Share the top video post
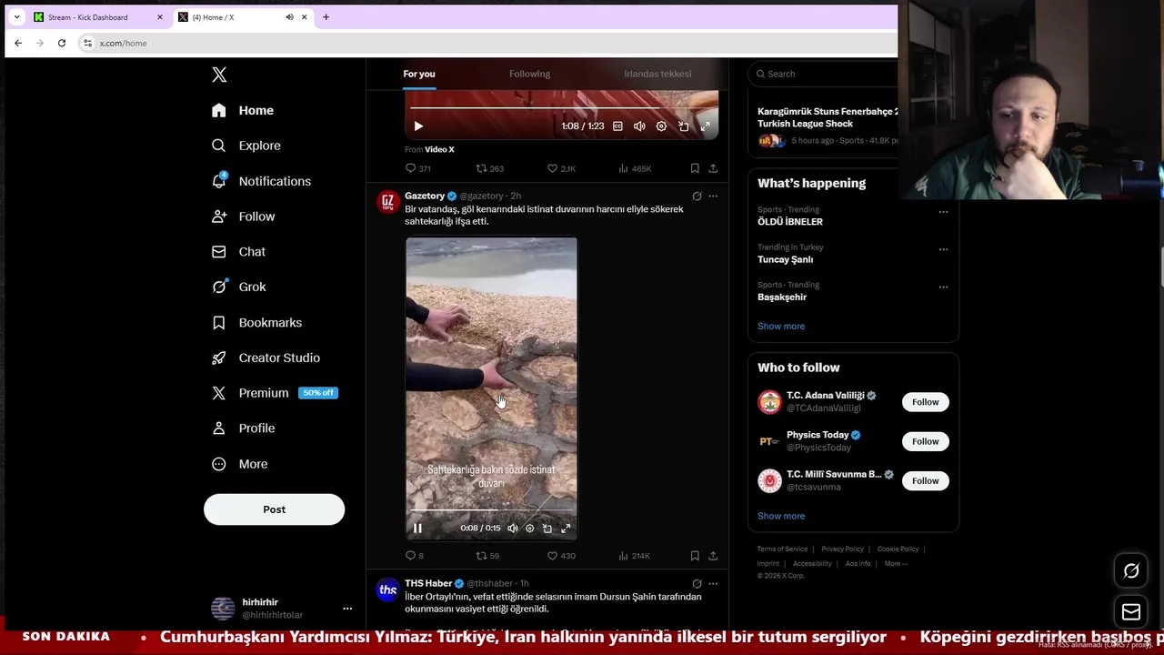 tap(713, 168)
